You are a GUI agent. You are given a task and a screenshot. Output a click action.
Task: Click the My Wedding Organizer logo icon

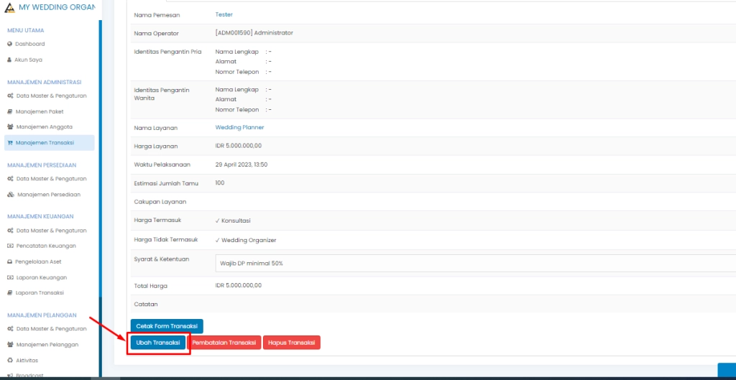point(9,7)
